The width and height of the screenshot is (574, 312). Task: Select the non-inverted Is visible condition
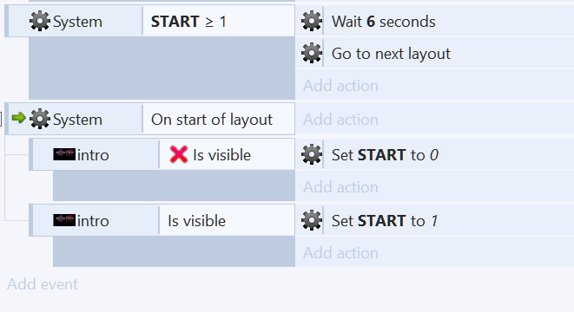(227, 221)
